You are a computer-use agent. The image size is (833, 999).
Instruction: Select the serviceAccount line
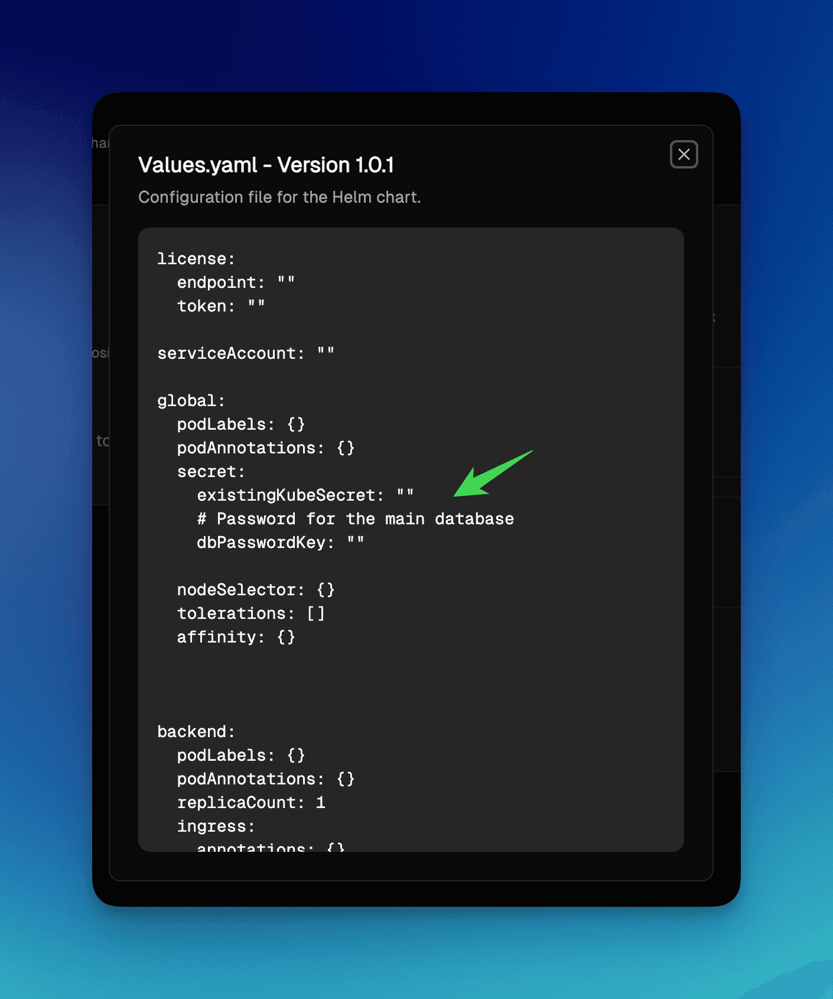(x=246, y=353)
